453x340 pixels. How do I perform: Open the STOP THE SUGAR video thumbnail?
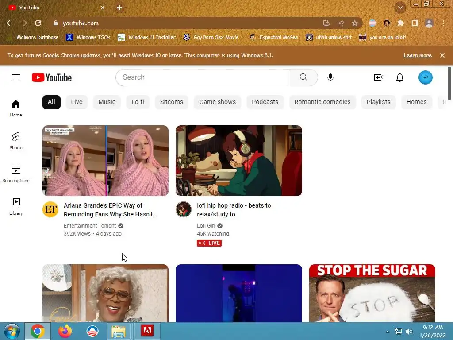(372, 293)
